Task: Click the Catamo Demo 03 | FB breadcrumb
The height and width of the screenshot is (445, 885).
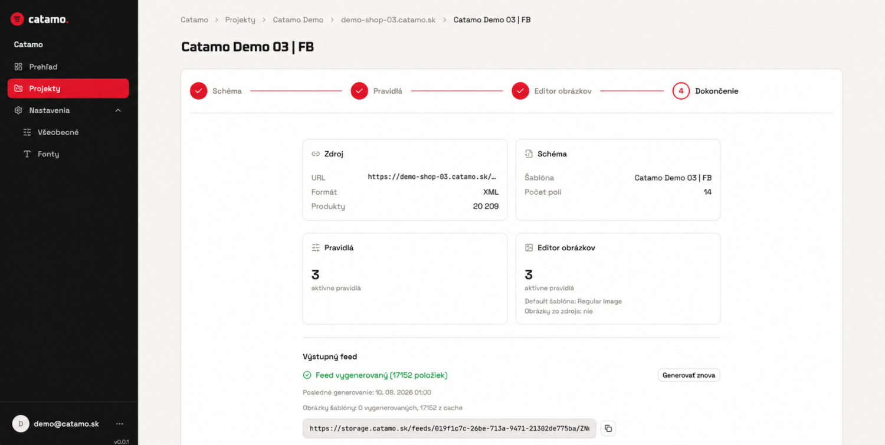Action: click(492, 19)
